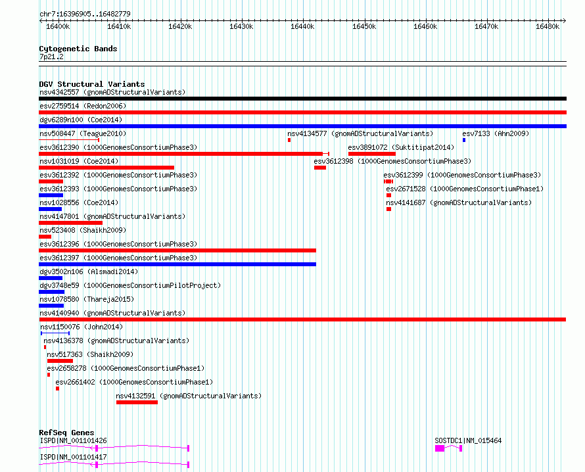Select the blue esv3612393 variant bar
Image resolution: width=585 pixels, height=472 pixels.
tap(51, 195)
